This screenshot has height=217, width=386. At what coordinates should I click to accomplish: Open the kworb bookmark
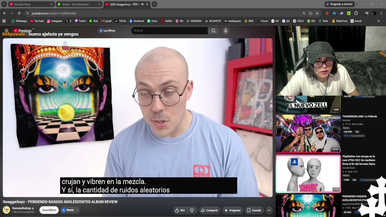(x=356, y=21)
